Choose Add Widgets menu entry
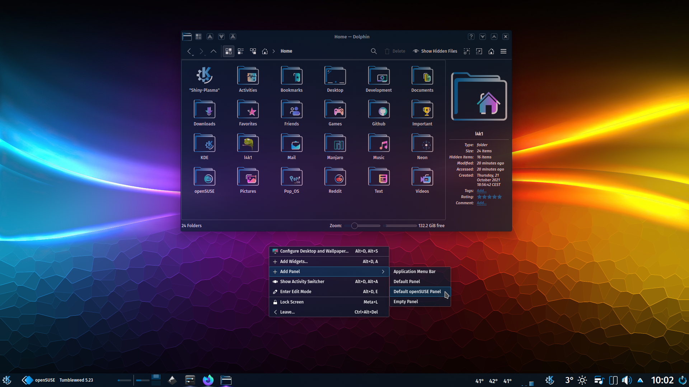Viewport: 689px width, 387px height. [329, 262]
